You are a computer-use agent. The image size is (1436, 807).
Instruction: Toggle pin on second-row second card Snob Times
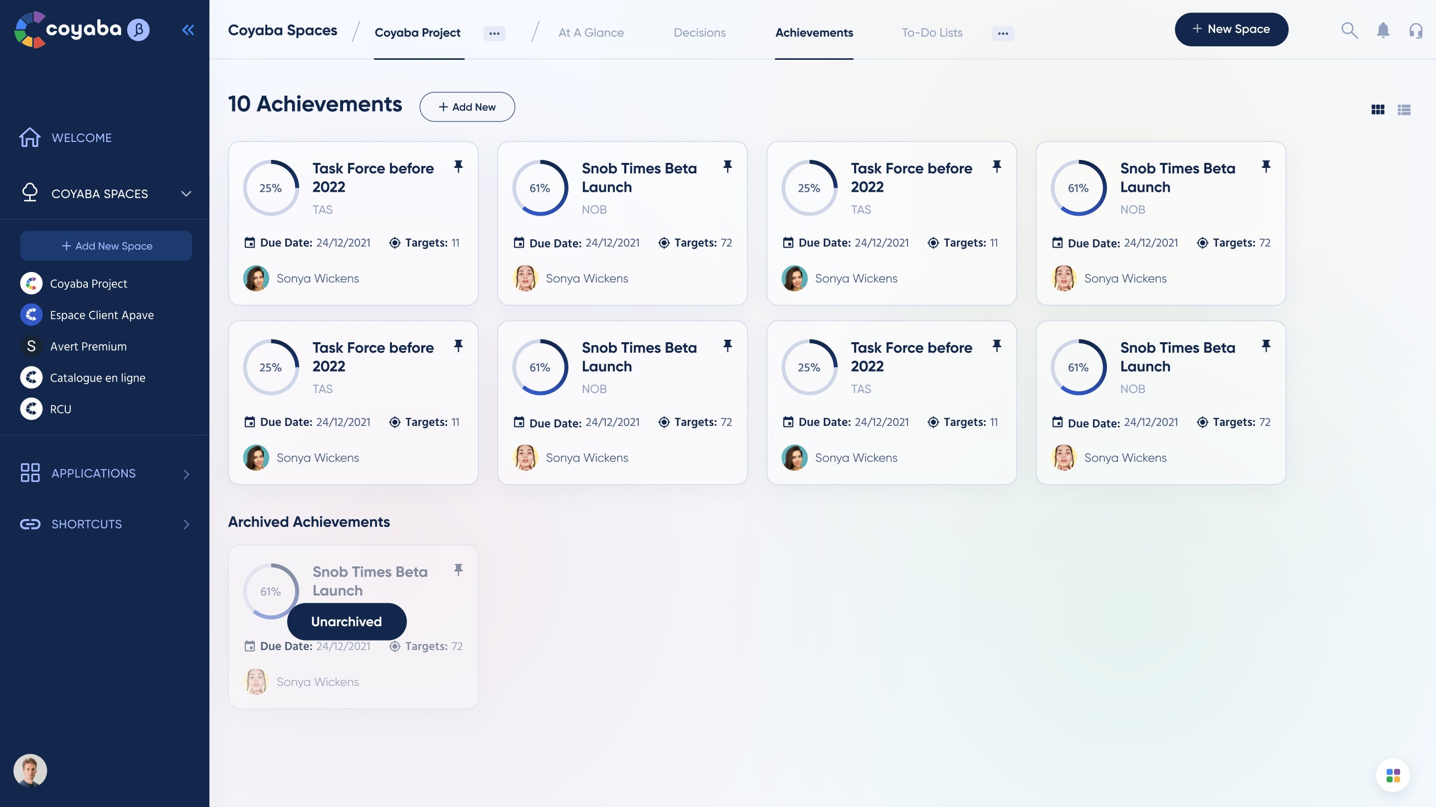point(727,346)
